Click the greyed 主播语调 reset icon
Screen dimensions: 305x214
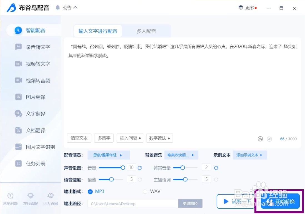pyautogui.click(x=216, y=180)
